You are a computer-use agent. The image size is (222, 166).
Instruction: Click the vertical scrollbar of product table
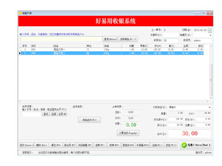211,80
